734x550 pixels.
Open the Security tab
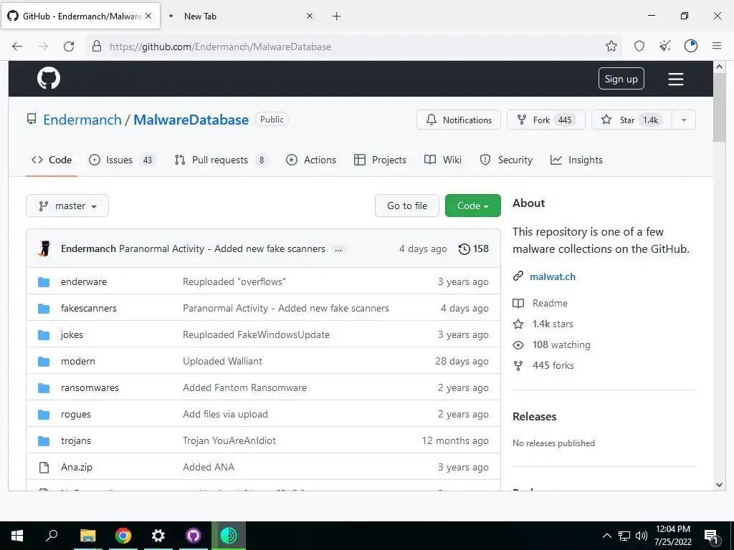click(507, 160)
